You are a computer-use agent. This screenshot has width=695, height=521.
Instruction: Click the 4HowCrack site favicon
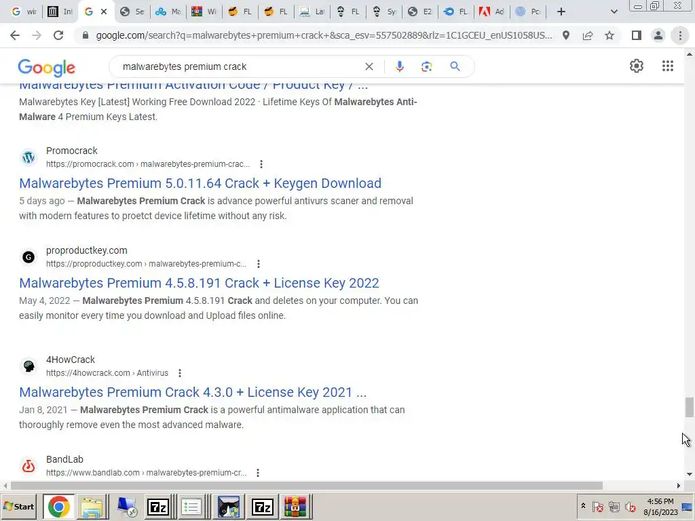pos(29,366)
